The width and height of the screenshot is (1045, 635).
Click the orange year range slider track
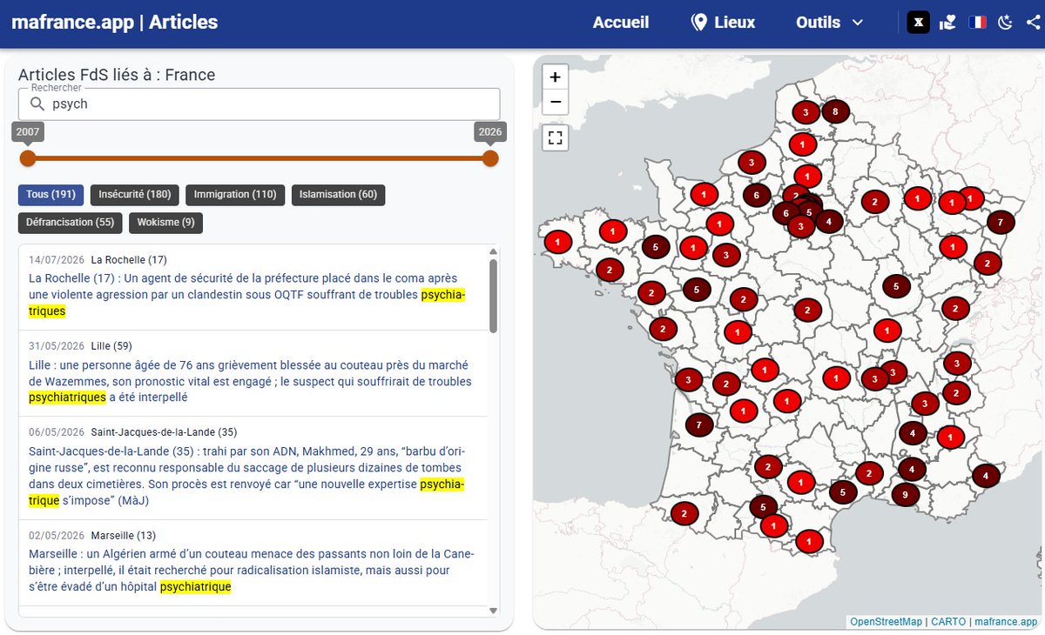(x=259, y=158)
